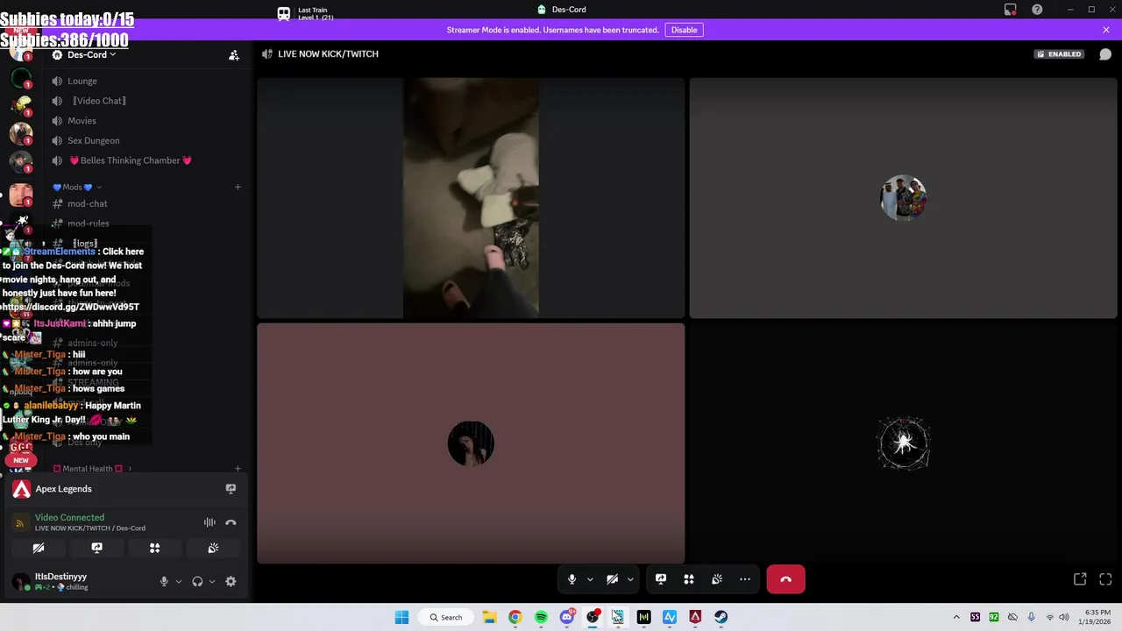Open User Settings gear
This screenshot has width=1122, height=631.
tap(231, 581)
